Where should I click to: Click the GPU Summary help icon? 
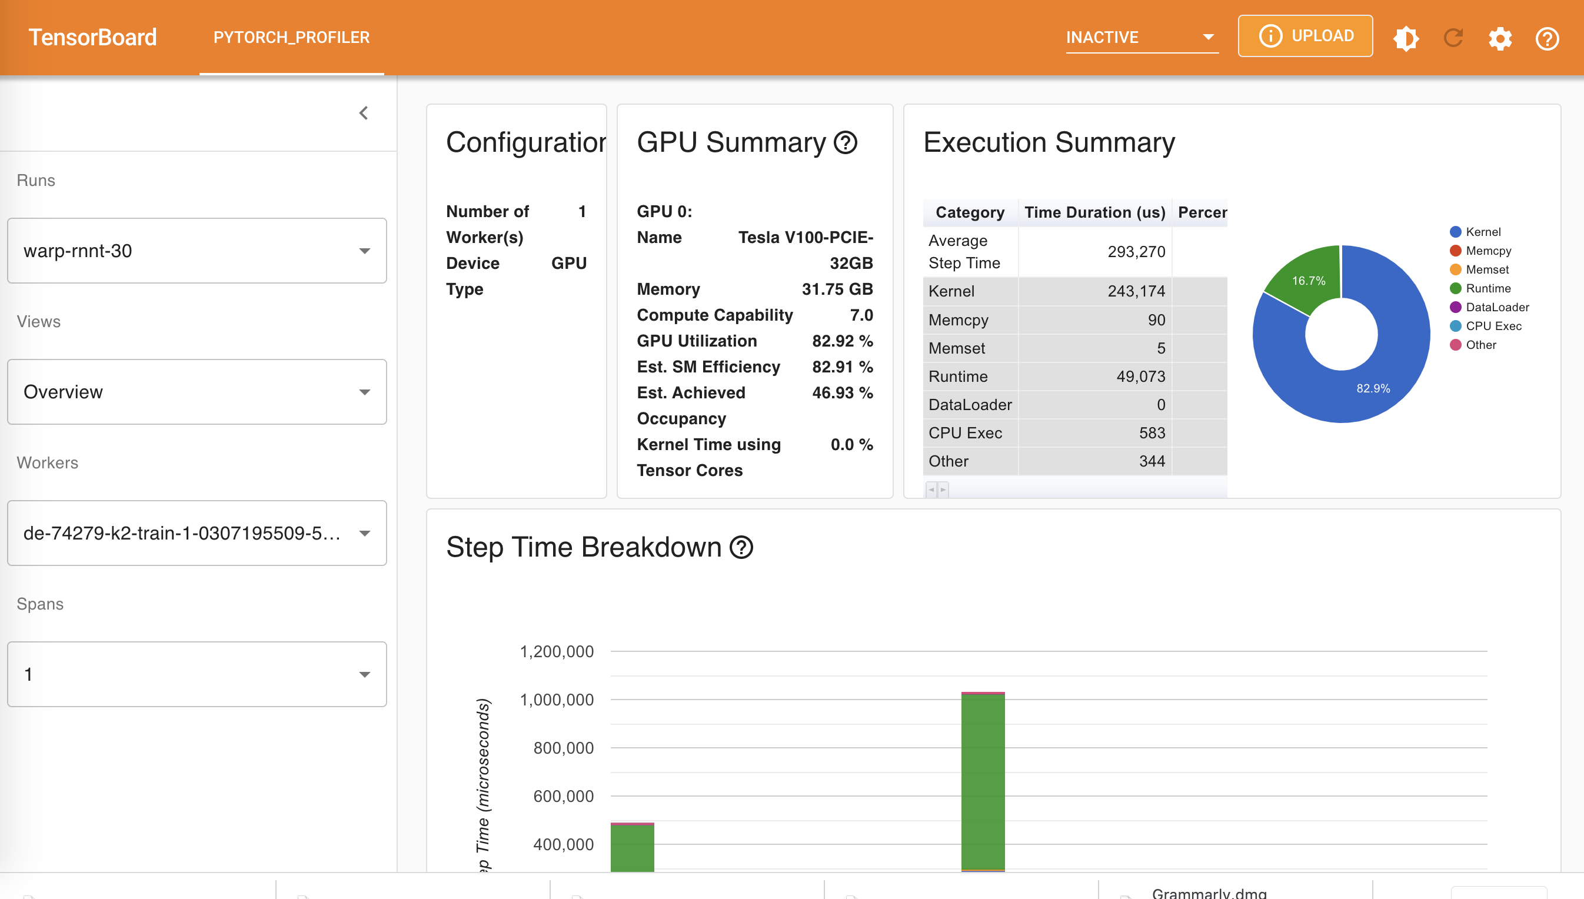pyautogui.click(x=846, y=142)
